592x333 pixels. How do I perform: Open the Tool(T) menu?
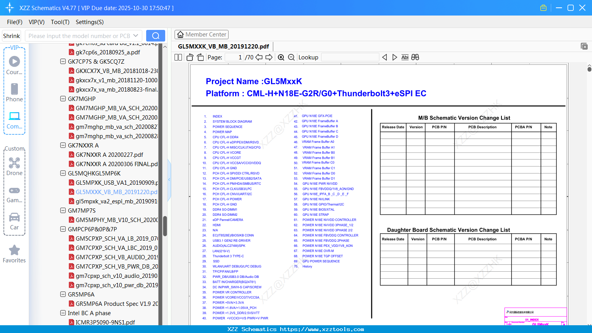(60, 22)
